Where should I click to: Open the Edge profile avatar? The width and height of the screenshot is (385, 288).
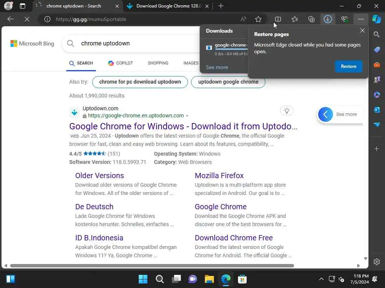[x=8, y=6]
